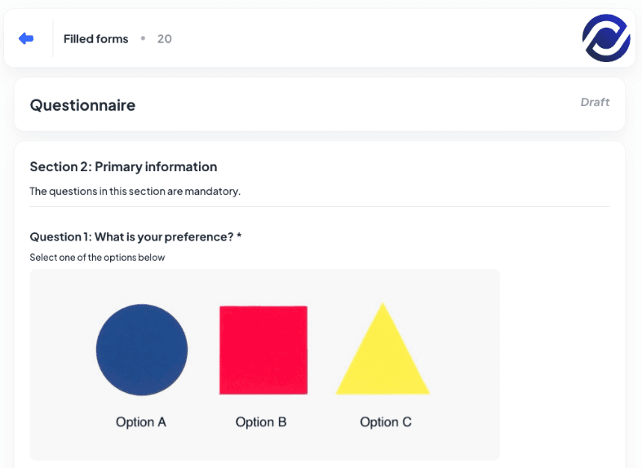This screenshot has height=468, width=642.
Task: Click the mandatory questions description text
Action: click(x=135, y=192)
